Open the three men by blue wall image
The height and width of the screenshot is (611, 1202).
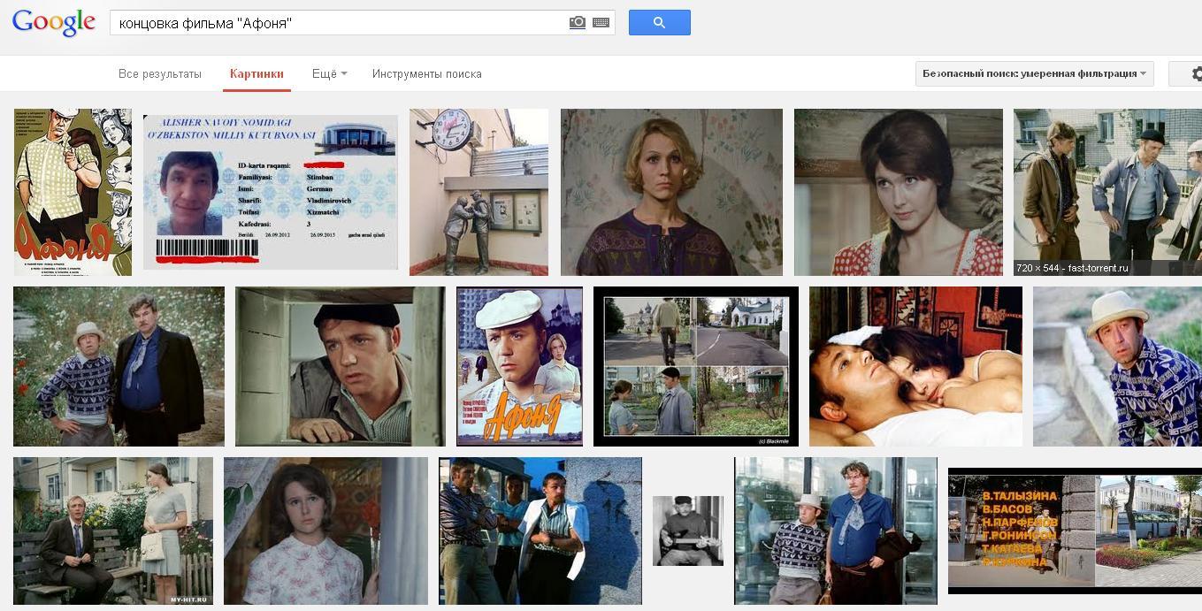point(540,531)
